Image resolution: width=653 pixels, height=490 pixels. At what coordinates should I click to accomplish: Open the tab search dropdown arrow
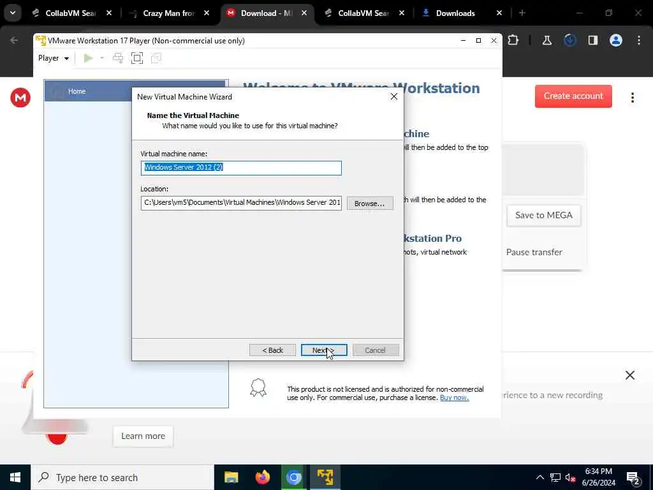tap(13, 13)
